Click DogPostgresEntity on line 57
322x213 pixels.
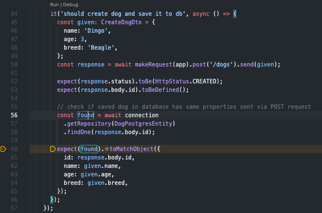(144, 123)
